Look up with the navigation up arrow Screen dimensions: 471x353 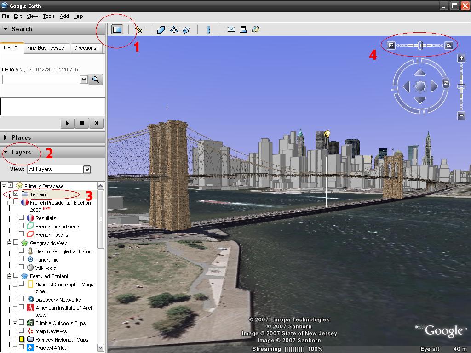click(420, 73)
